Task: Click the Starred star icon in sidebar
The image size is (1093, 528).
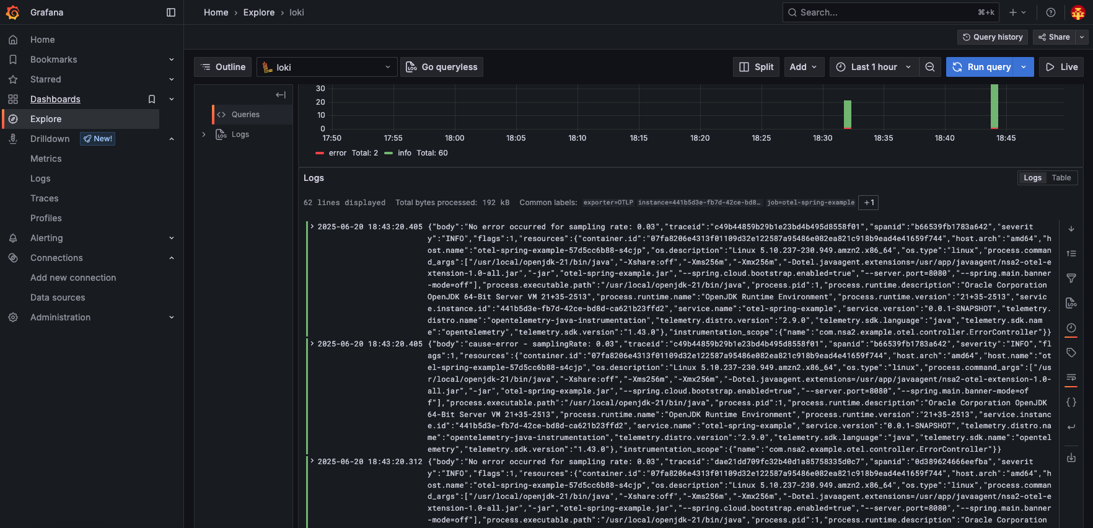Action: pos(13,79)
